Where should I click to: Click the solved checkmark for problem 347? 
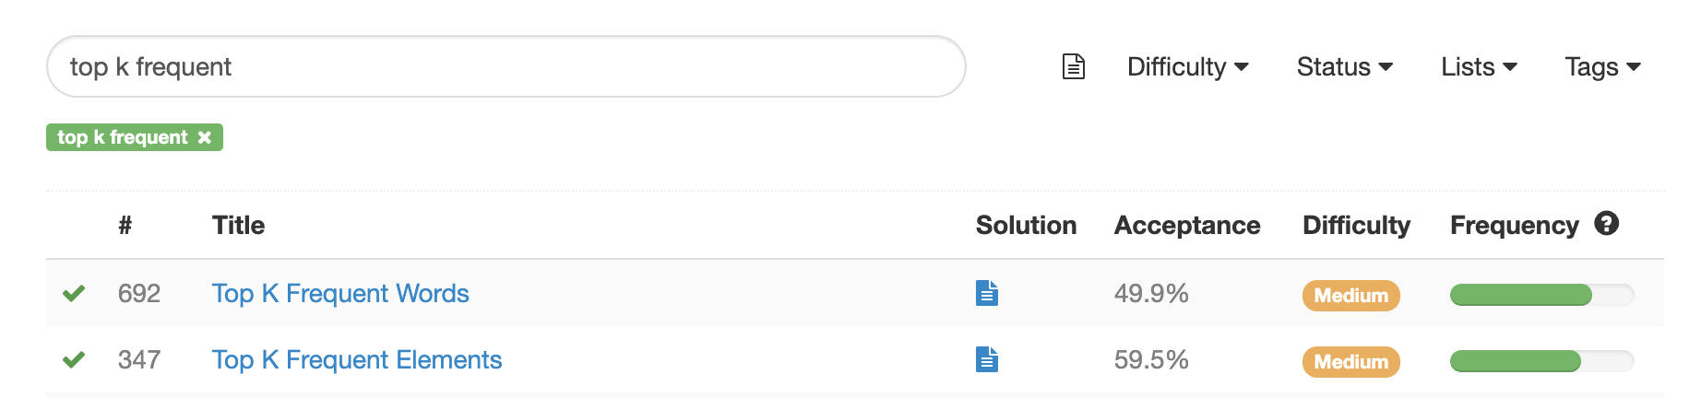[x=74, y=359]
